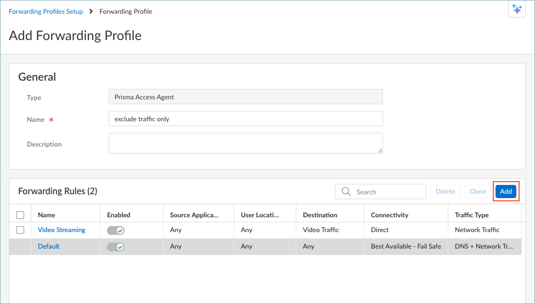Click the Name text field
This screenshot has height=304, width=535.
(245, 119)
